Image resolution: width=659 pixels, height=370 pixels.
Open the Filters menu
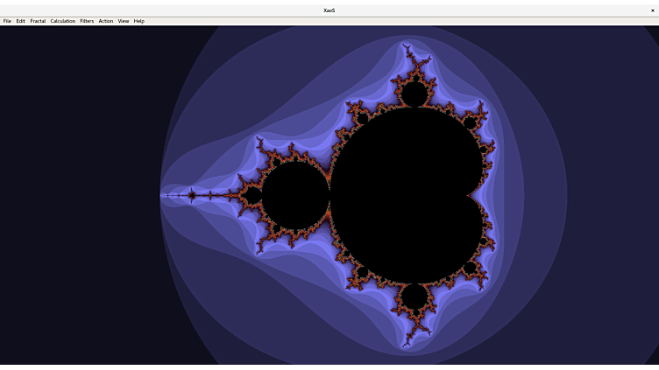87,21
